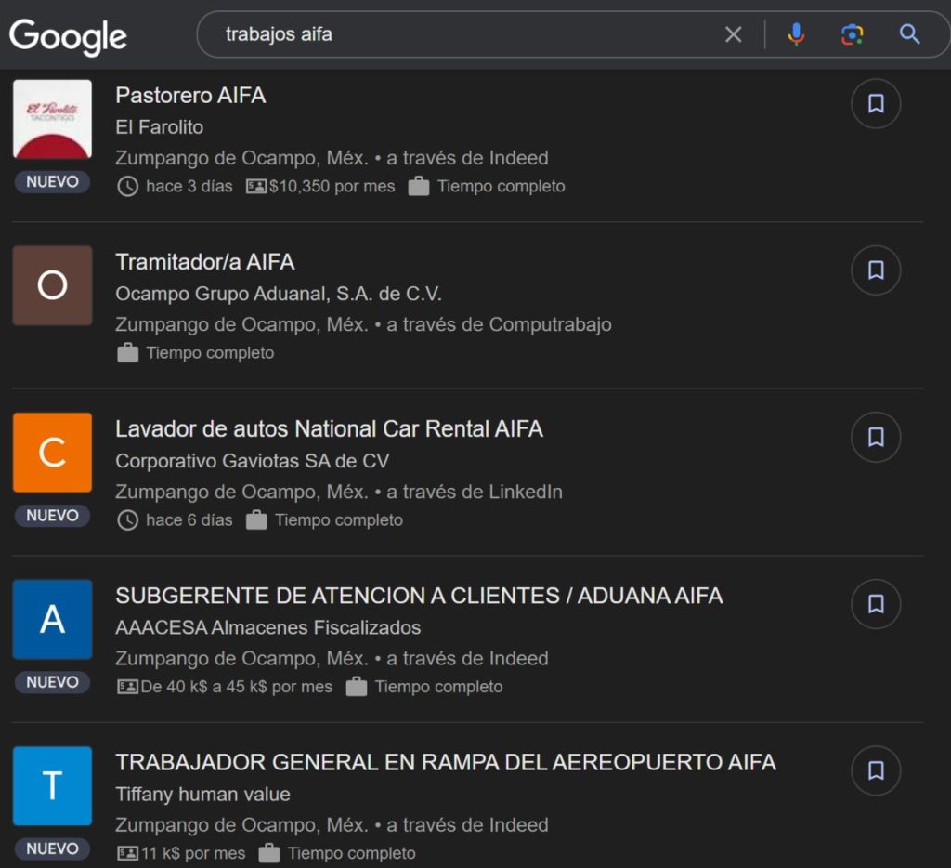Click 'AAACESA Almacenes Fiscalizados'

(268, 627)
